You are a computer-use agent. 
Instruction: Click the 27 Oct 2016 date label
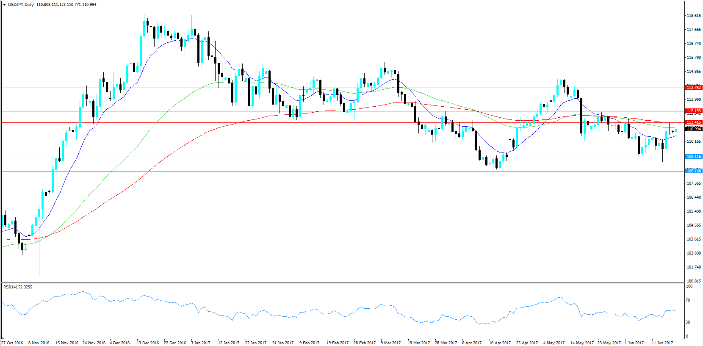pos(12,343)
